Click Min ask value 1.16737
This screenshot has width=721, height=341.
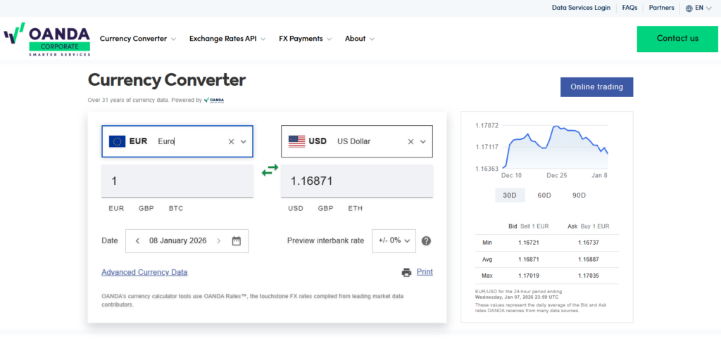589,243
